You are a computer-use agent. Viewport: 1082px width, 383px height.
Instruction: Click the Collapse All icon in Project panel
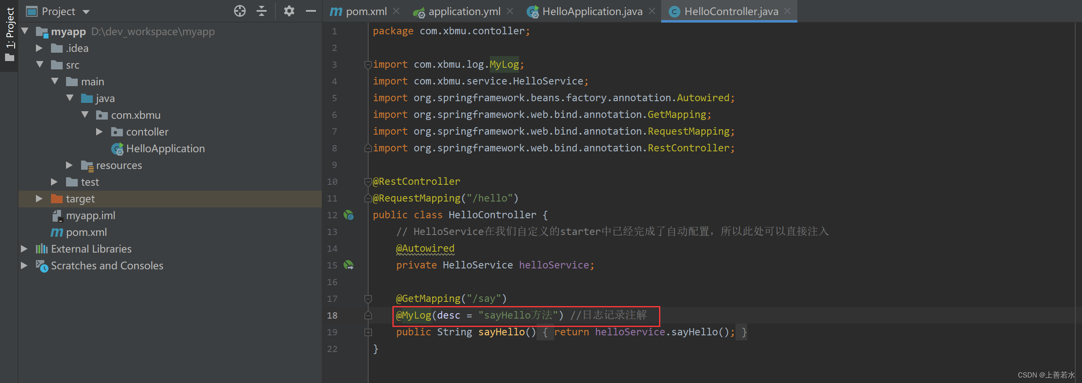pos(262,11)
